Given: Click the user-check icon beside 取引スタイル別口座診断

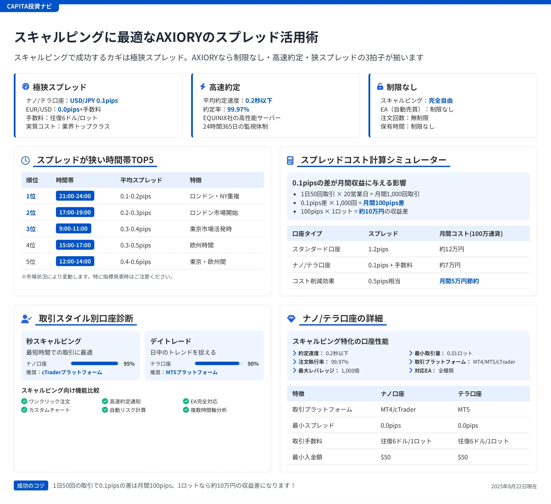Looking at the screenshot, I should point(26,319).
